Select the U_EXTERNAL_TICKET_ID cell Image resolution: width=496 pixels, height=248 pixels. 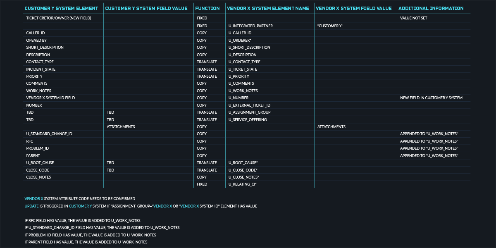tap(249, 105)
